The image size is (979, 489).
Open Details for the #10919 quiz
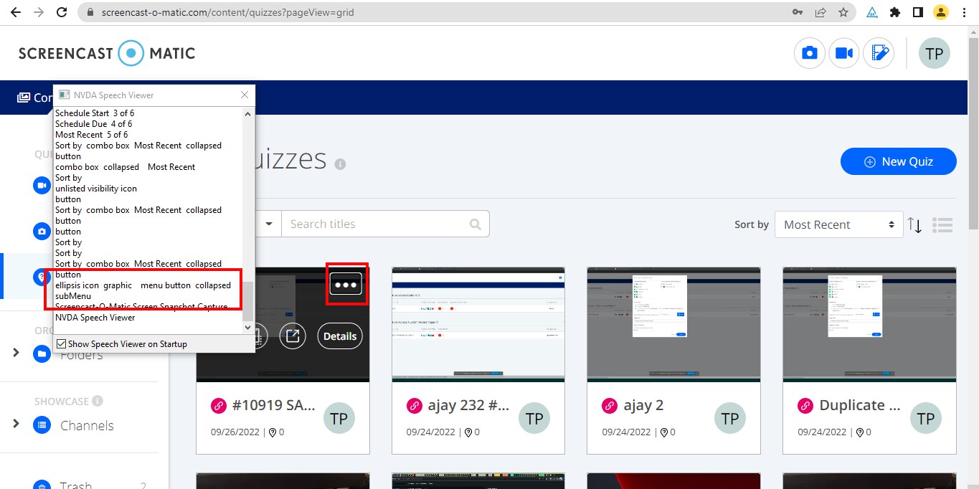(339, 336)
